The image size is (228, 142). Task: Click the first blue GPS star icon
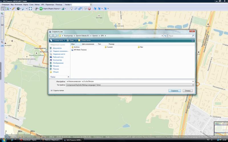[x=95, y=9]
